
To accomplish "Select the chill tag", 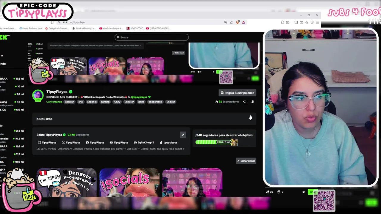I will coord(81,102).
